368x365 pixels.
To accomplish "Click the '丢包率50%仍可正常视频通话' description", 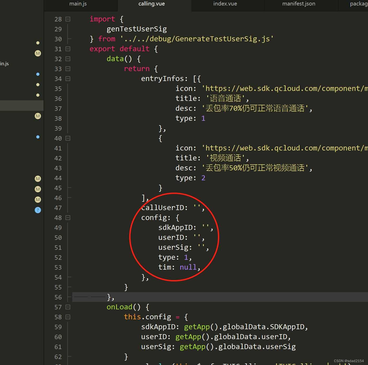I will [x=255, y=168].
